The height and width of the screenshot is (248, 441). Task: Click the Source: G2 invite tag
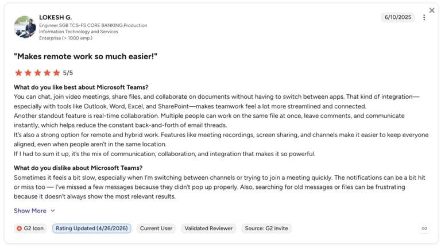(x=266, y=228)
